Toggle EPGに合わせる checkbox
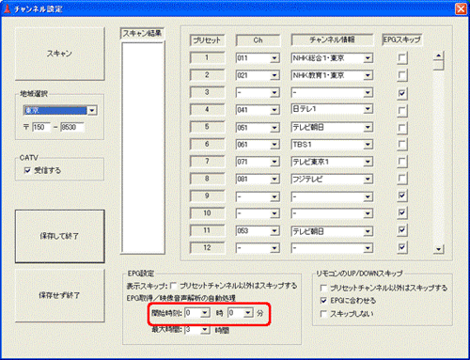The height and width of the screenshot is (360, 470). 323,301
